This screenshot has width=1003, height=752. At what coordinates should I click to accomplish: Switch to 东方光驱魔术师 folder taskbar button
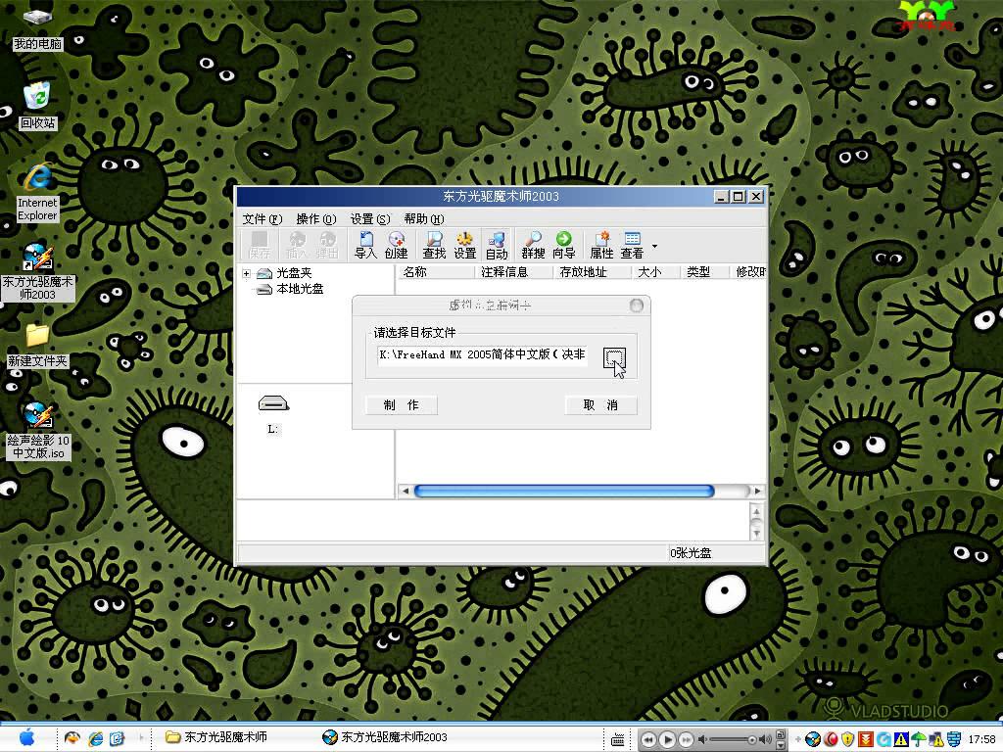click(x=217, y=737)
